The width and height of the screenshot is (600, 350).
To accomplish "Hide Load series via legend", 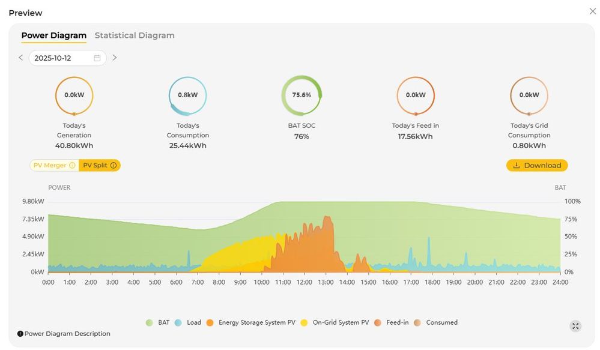I will (188, 322).
